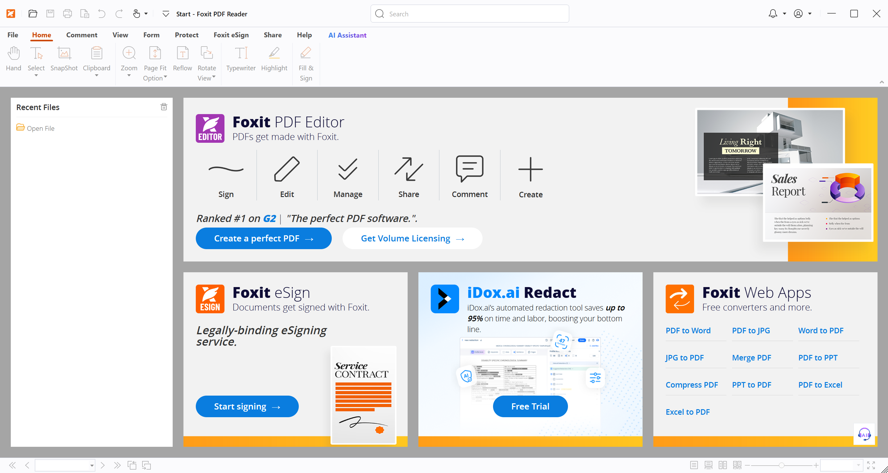
Task: Click the AI chat assistant floating icon
Action: (864, 434)
